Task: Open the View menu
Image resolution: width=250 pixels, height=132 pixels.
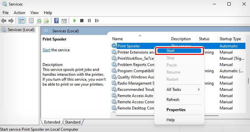Action: pos(34,12)
